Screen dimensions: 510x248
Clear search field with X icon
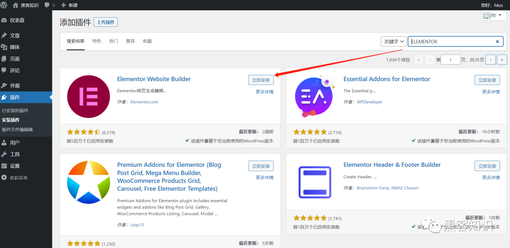click(497, 41)
